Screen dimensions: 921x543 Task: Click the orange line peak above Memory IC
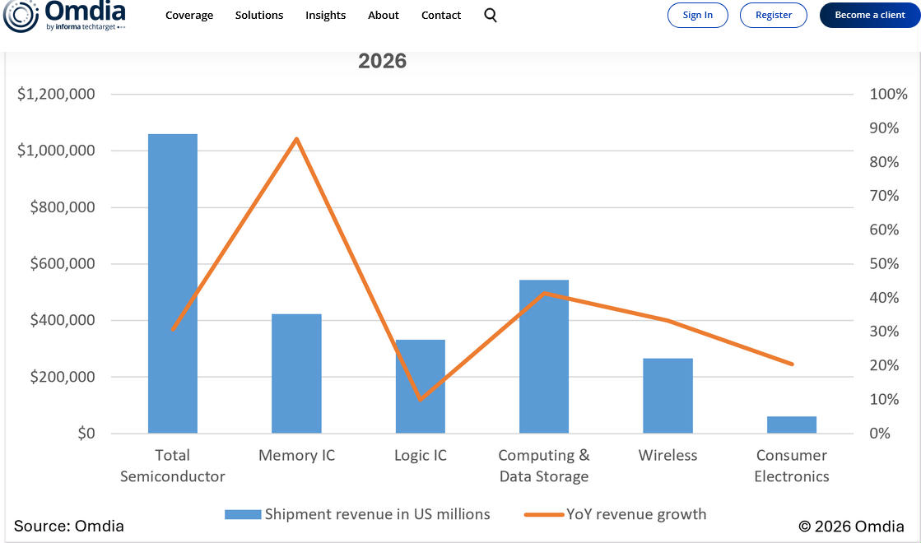pos(296,139)
